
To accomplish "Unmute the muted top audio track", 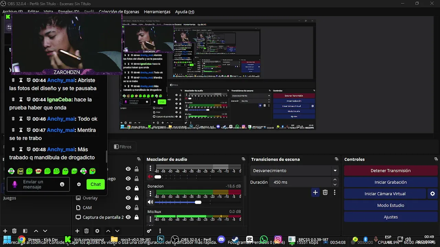I will click(150, 177).
